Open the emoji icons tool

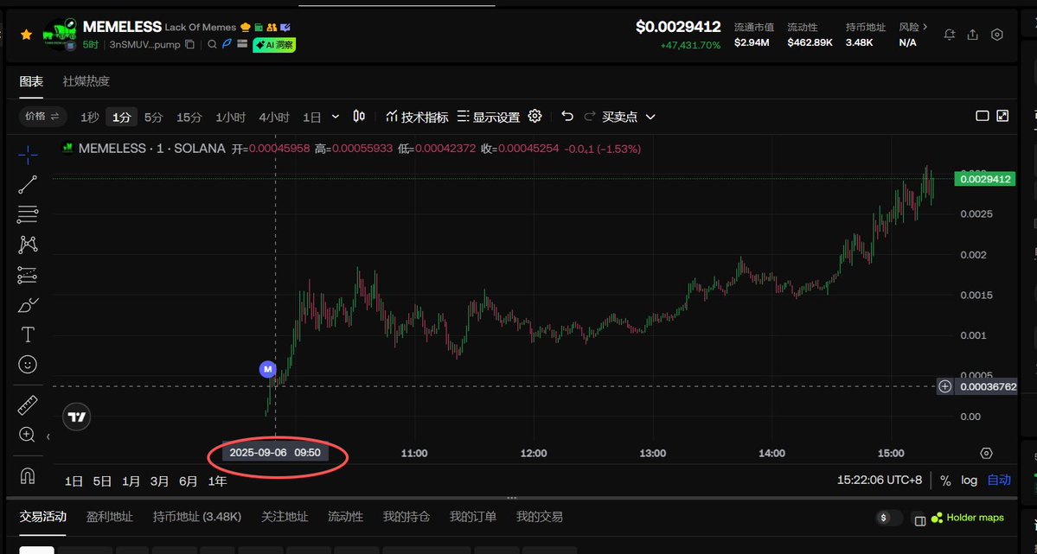pos(28,364)
